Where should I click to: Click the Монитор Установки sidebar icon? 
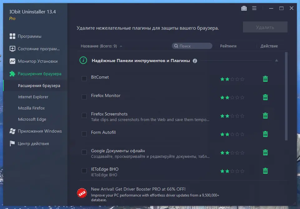click(x=13, y=61)
